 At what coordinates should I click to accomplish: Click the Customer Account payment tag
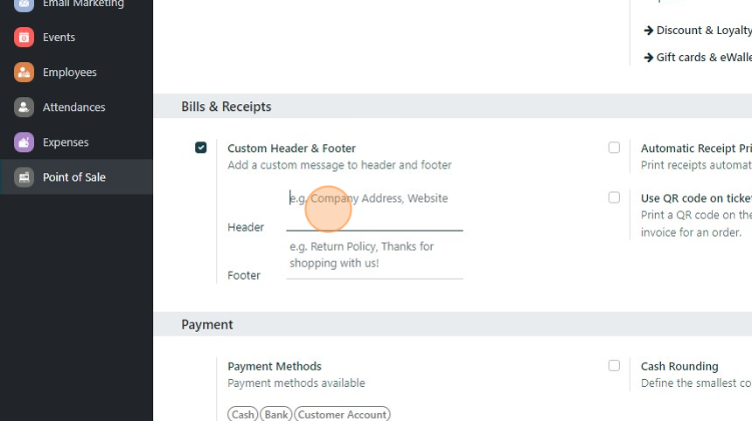point(343,414)
